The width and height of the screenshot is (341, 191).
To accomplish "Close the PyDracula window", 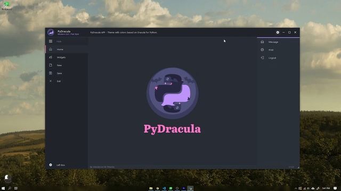I will (x=295, y=32).
